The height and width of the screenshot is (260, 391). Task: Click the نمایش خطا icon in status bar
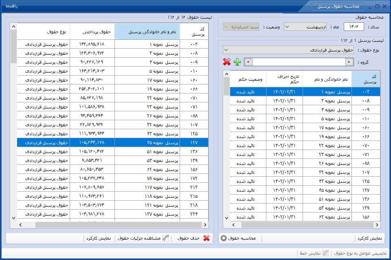click(325, 253)
